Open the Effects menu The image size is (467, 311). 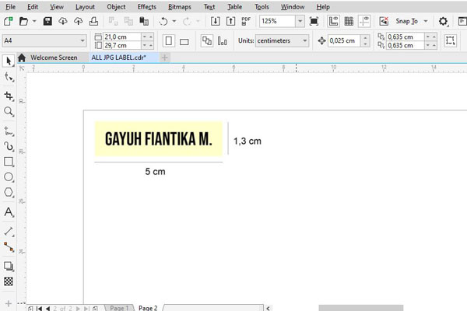pos(146,7)
